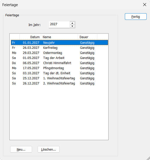Select the Ostermontag entry
Viewport: 150px width, 160px height.
pyautogui.click(x=59, y=53)
